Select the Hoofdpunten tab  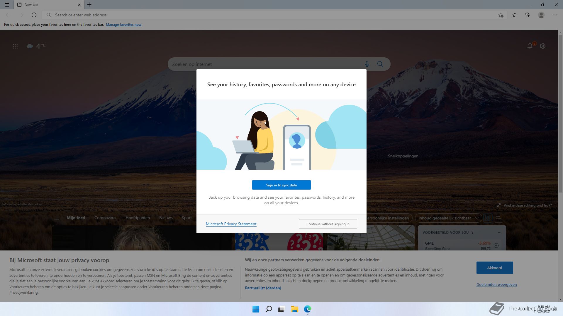(x=138, y=218)
